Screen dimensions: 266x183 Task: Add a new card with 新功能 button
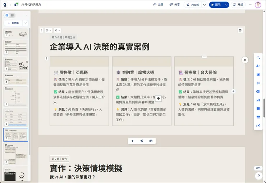13,23
